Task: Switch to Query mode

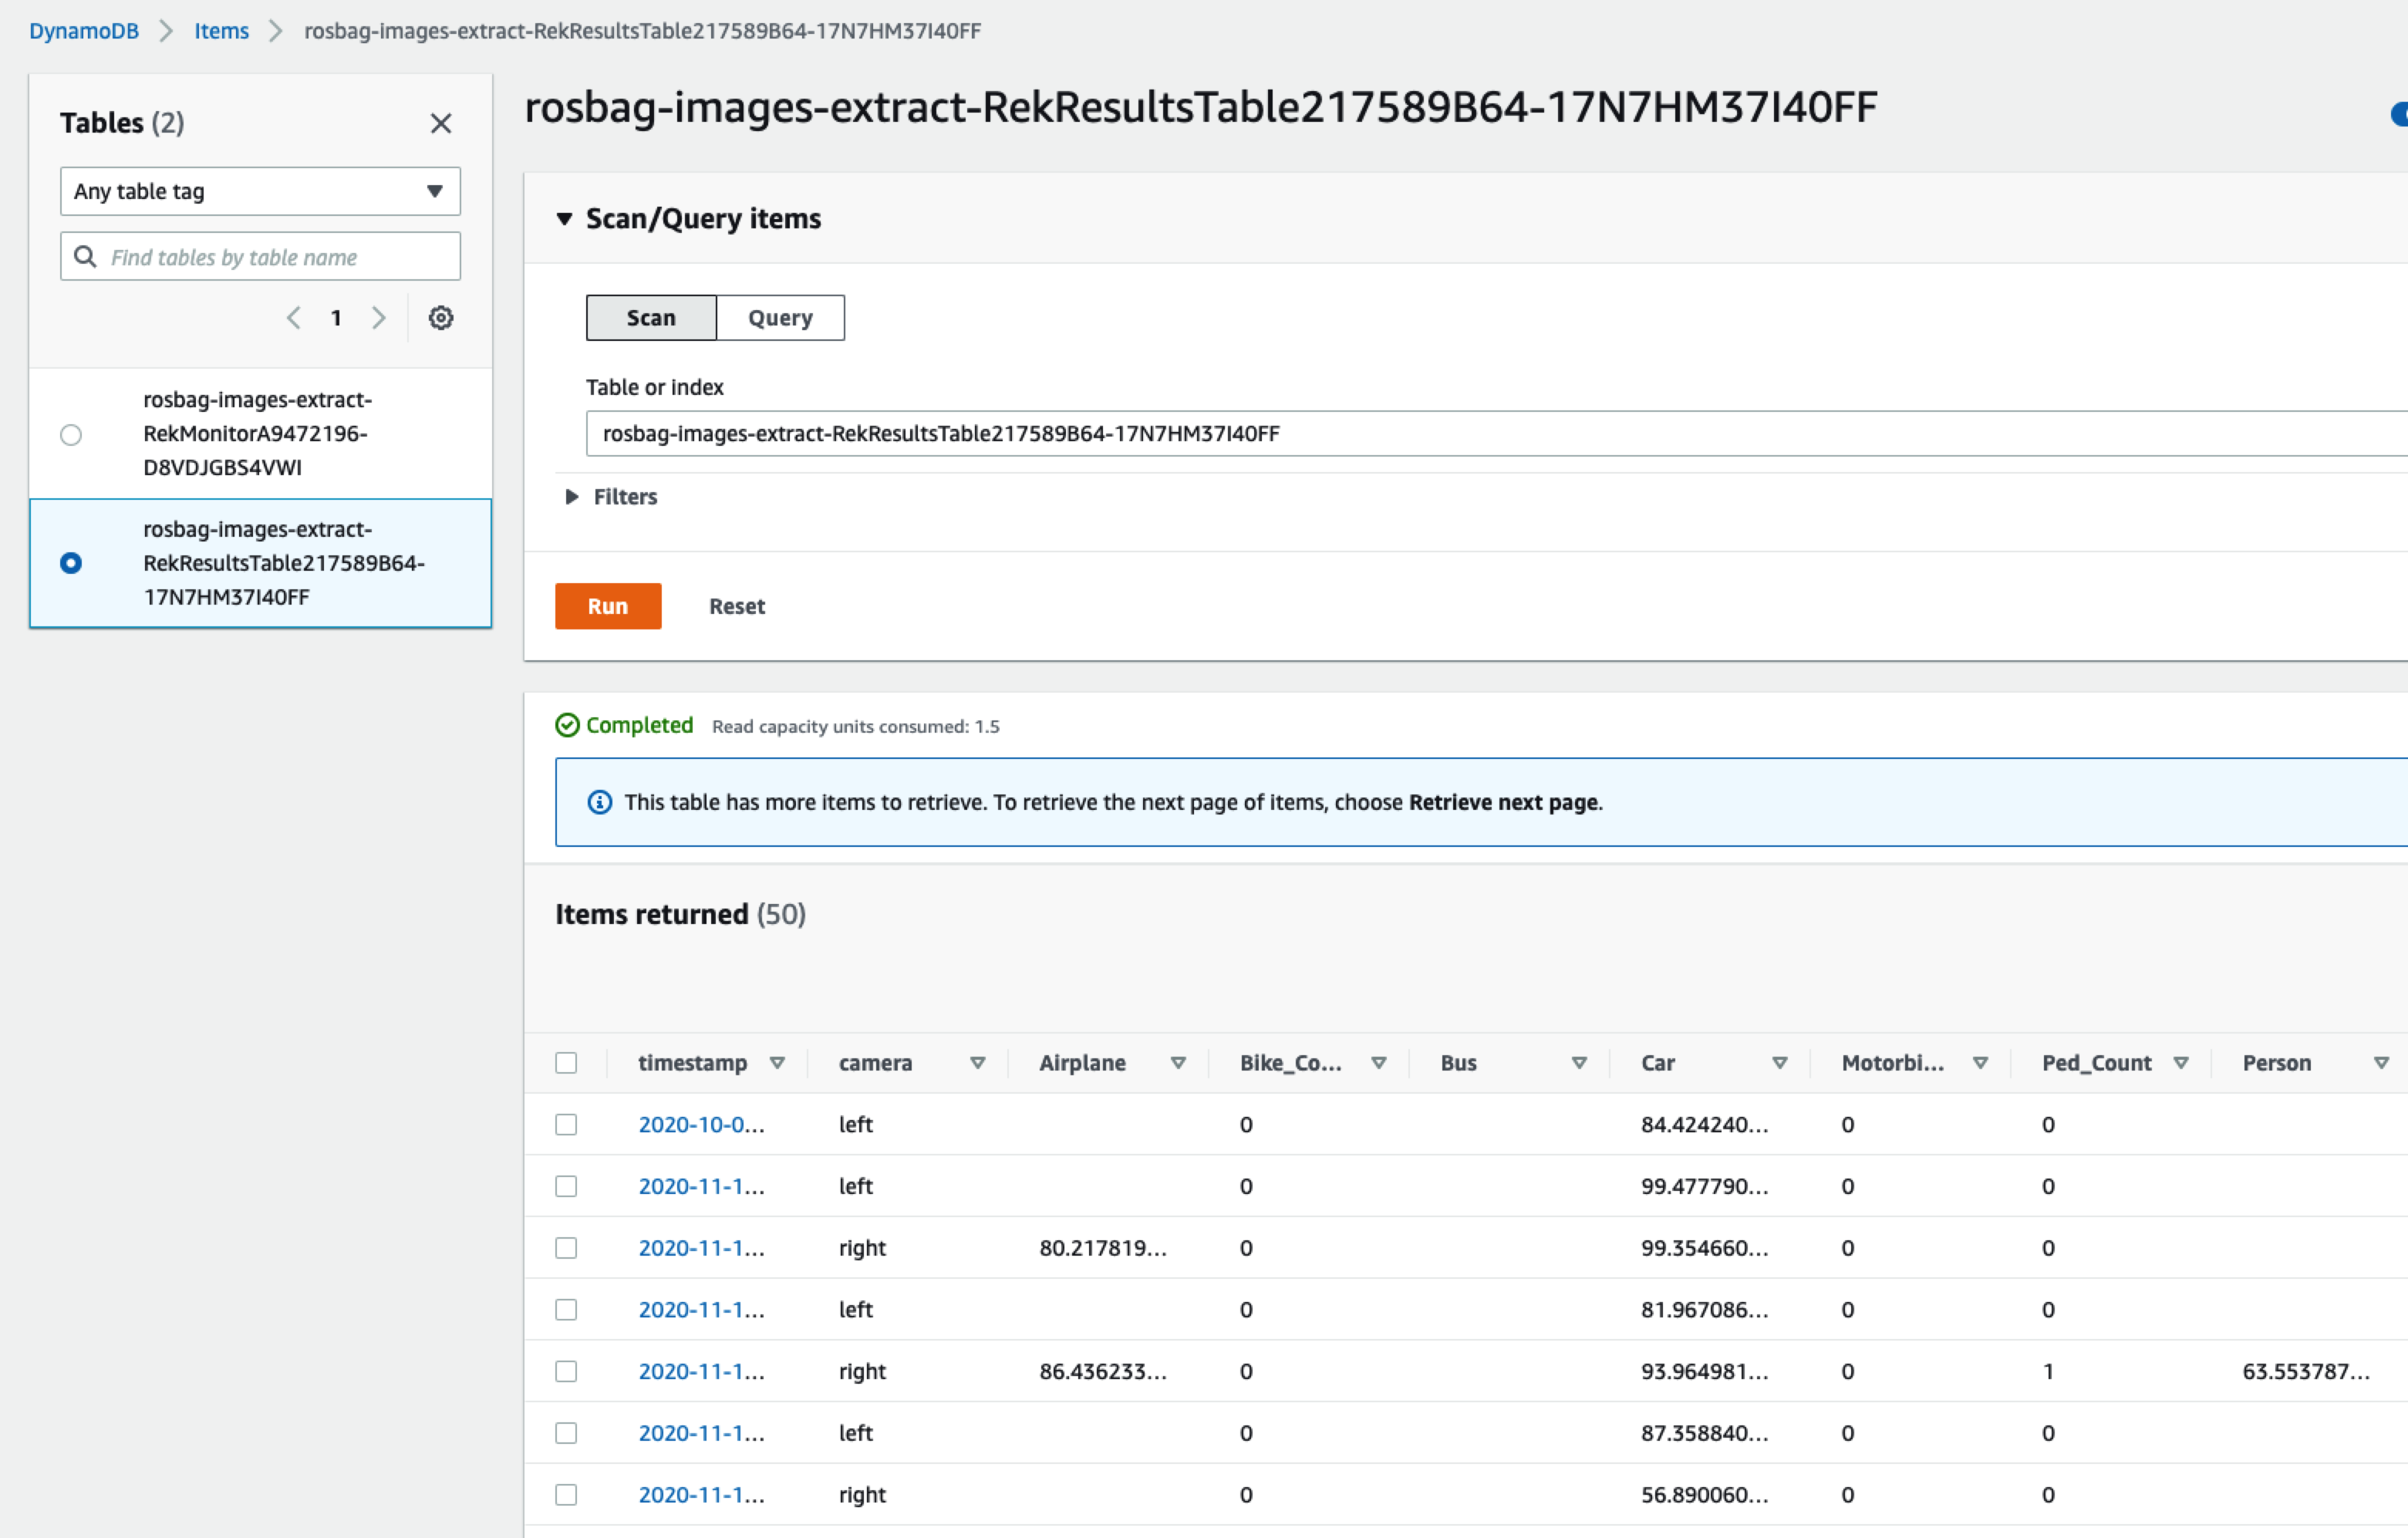Action: click(781, 318)
